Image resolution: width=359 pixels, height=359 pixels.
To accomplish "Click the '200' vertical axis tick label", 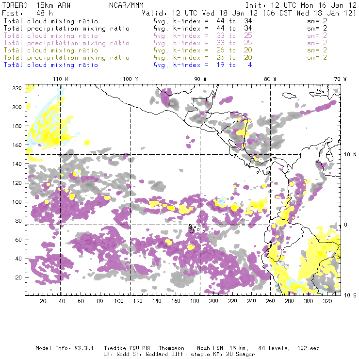I will point(17,107).
